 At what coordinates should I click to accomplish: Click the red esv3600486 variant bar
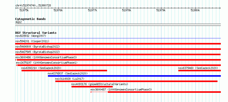(x=118, y=60)
